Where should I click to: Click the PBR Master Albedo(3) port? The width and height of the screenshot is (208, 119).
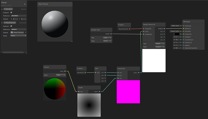point(184,29)
